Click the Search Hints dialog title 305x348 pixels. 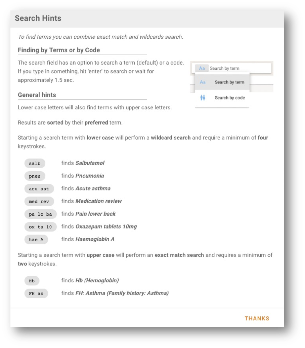pyautogui.click(x=38, y=18)
